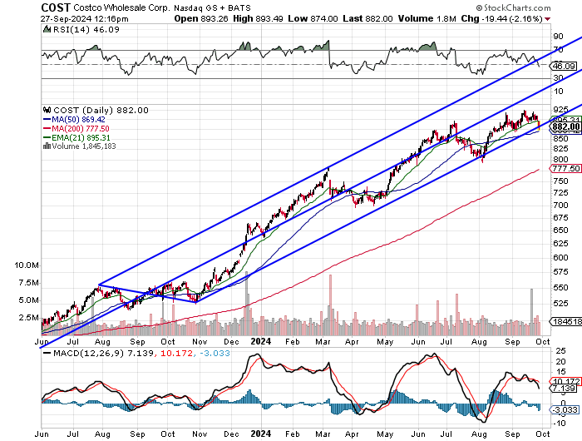Screen dimensions: 582x441
Task: Click the EMA(21) green legend entry
Action: point(76,138)
